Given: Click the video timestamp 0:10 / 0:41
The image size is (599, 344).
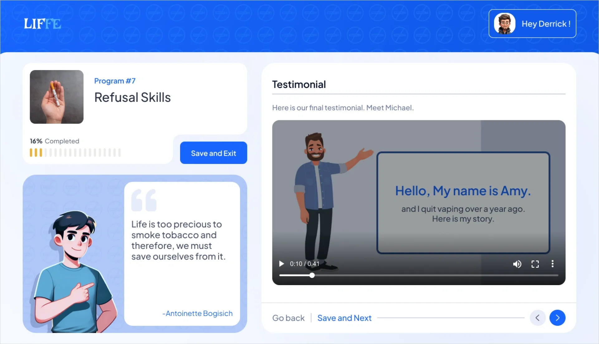Looking at the screenshot, I should coord(304,264).
